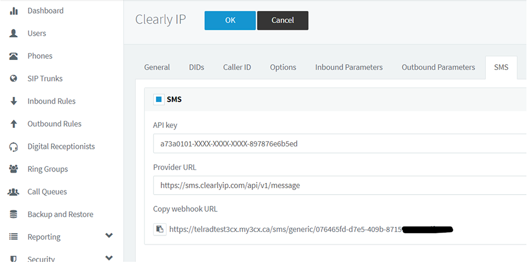Switch to the General tab

157,67
